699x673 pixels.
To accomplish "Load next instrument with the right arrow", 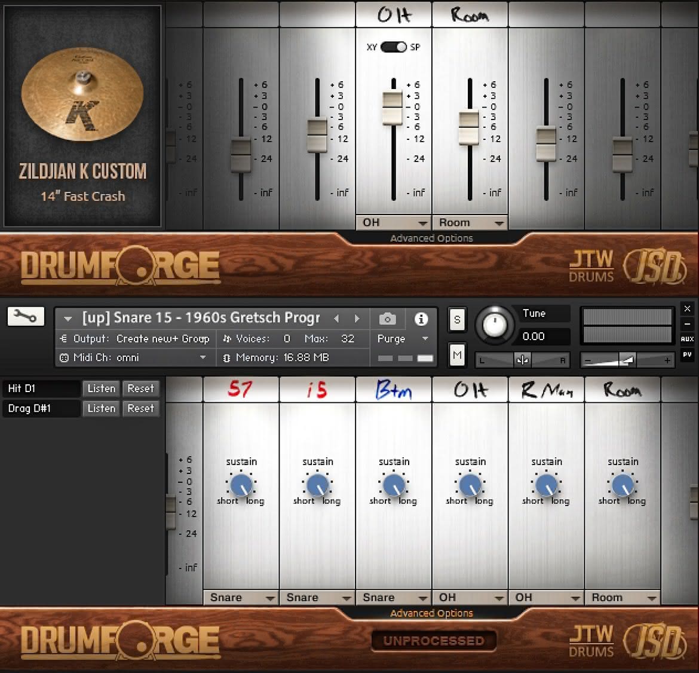I will [x=357, y=319].
